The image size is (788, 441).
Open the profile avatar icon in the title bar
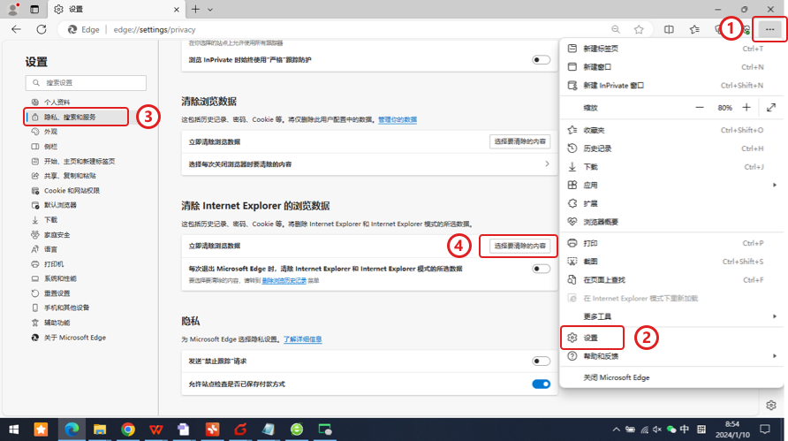point(13,9)
